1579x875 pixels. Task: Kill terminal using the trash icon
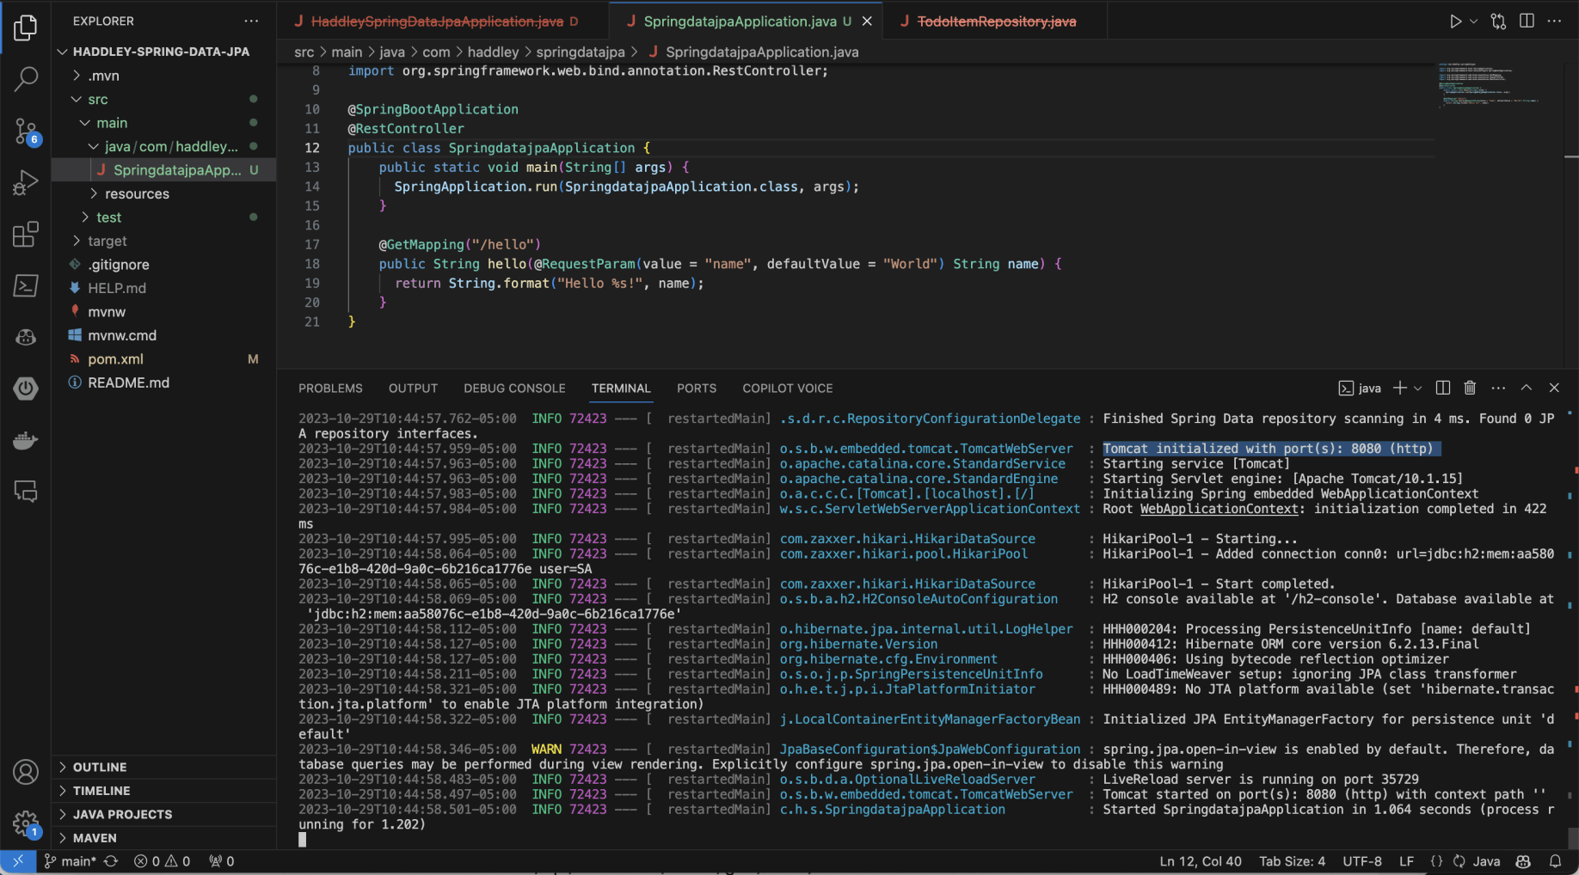(x=1470, y=389)
